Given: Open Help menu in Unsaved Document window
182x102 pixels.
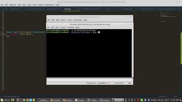Looking at the screenshot, I should pyautogui.click(x=85, y=20).
